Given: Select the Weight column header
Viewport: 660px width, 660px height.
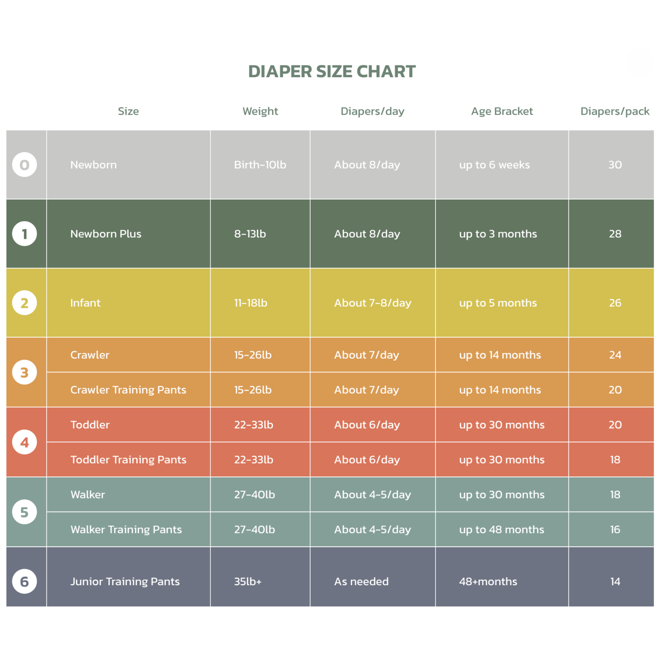Looking at the screenshot, I should [x=260, y=111].
